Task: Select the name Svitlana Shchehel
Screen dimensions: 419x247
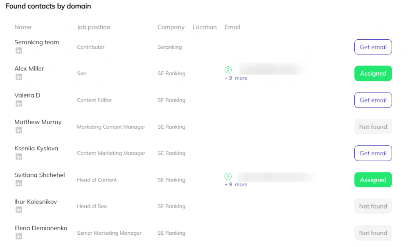Action: [x=40, y=175]
